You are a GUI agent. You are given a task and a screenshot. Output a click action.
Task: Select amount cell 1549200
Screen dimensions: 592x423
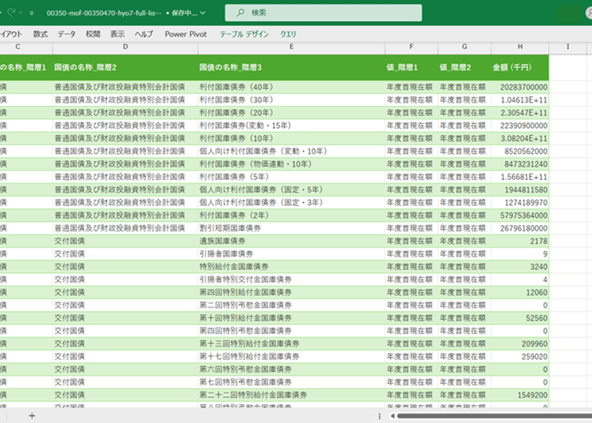(x=520, y=395)
